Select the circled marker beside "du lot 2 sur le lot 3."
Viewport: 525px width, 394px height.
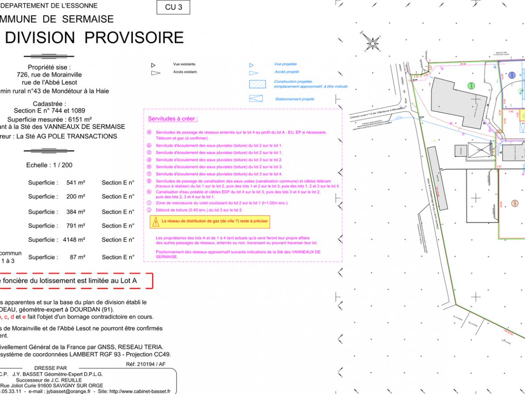149,167
